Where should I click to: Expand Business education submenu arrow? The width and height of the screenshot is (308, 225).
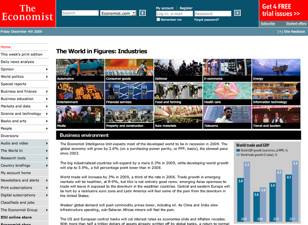pyautogui.click(x=47, y=99)
